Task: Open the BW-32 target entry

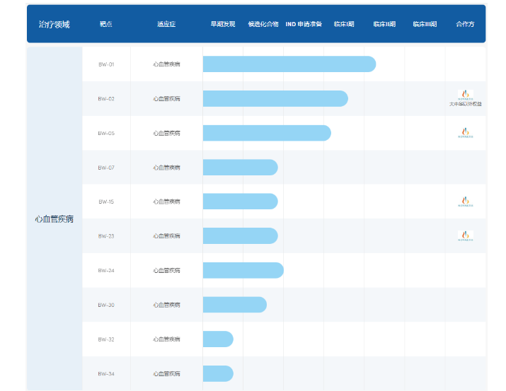Action: click(x=106, y=339)
